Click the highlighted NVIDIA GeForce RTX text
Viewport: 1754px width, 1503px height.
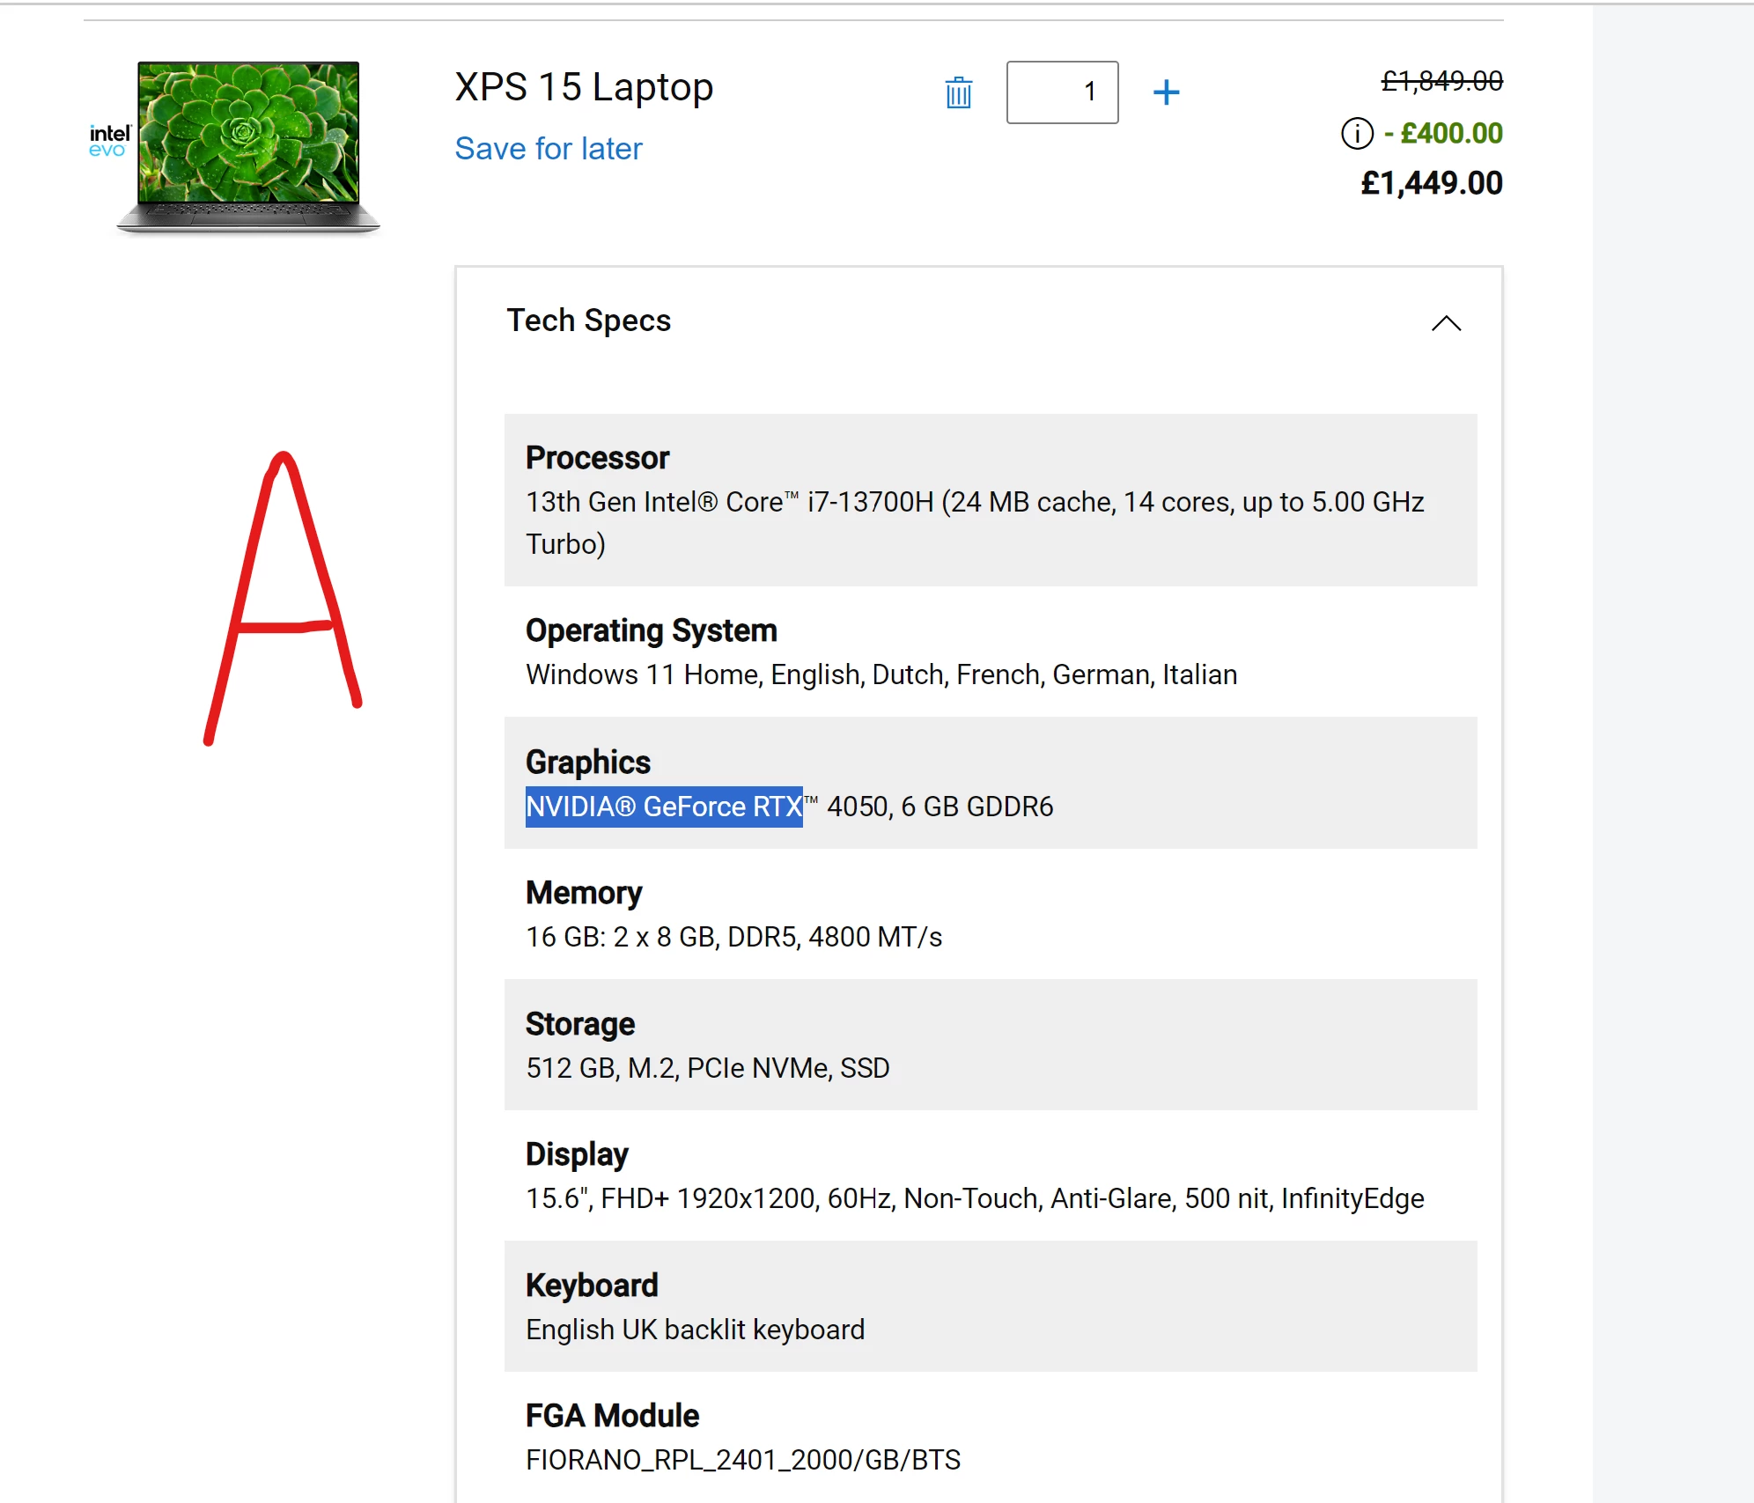click(663, 807)
